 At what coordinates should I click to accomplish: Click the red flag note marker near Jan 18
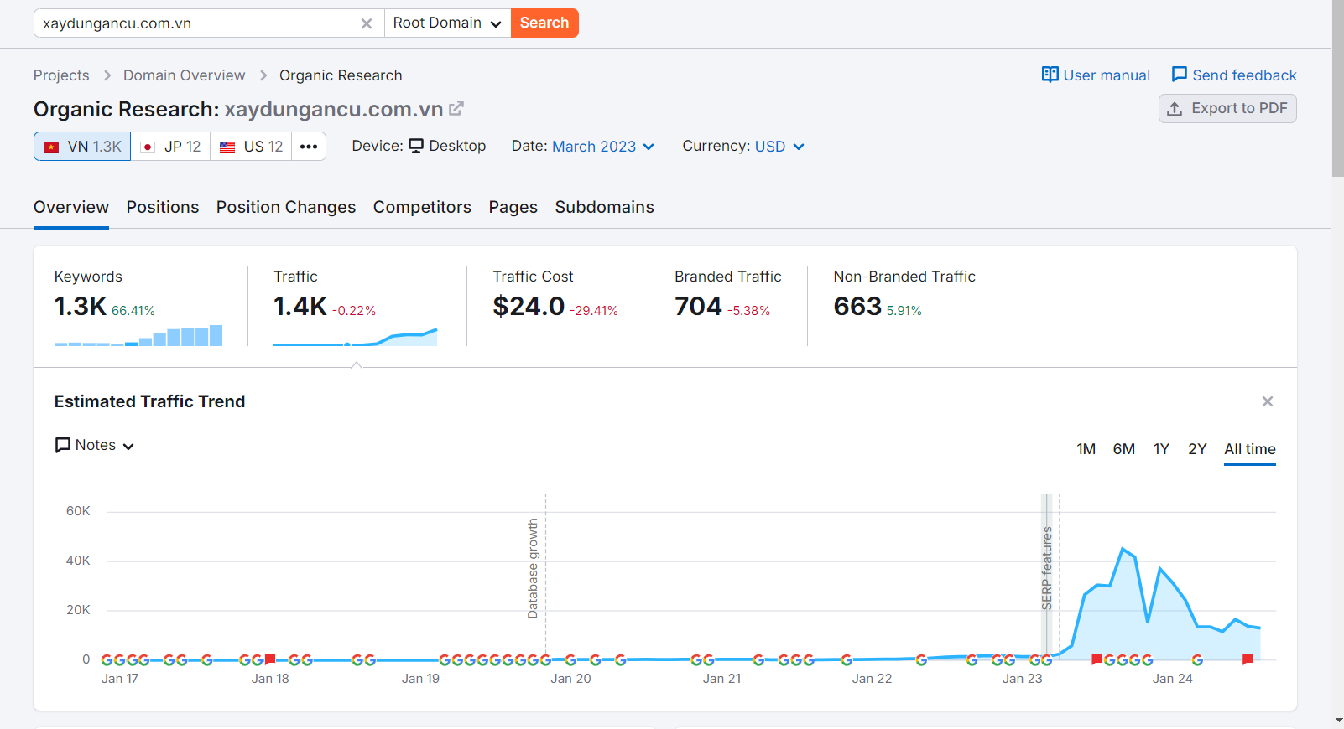[x=270, y=659]
